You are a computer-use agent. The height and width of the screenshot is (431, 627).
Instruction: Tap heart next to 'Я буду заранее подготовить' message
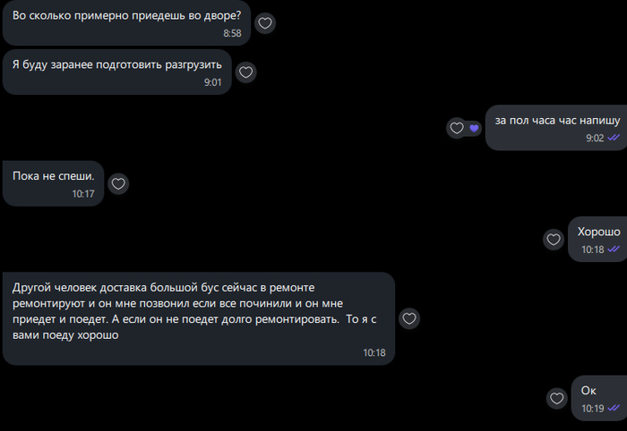coord(245,72)
